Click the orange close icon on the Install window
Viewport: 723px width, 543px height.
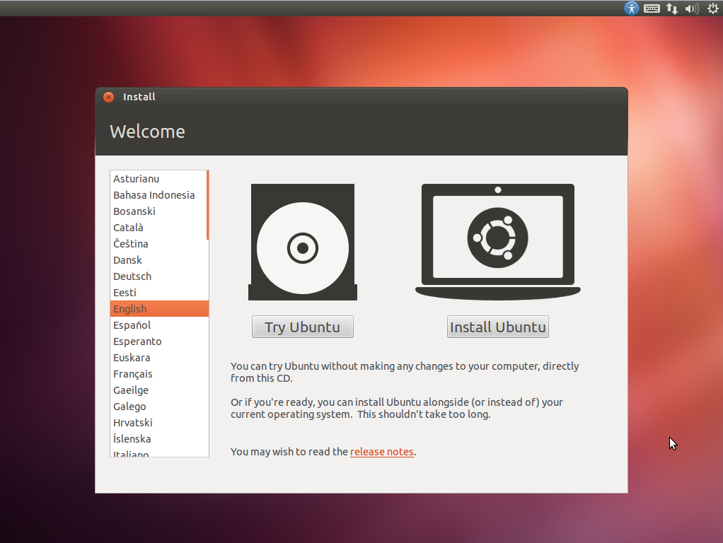(x=108, y=97)
